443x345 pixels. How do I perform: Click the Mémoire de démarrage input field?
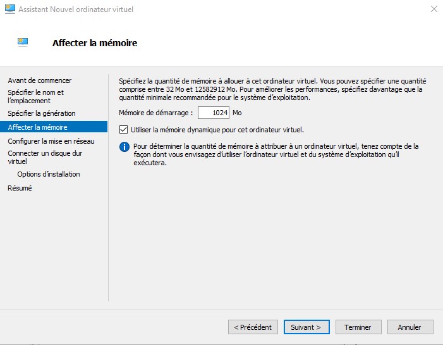(214, 113)
